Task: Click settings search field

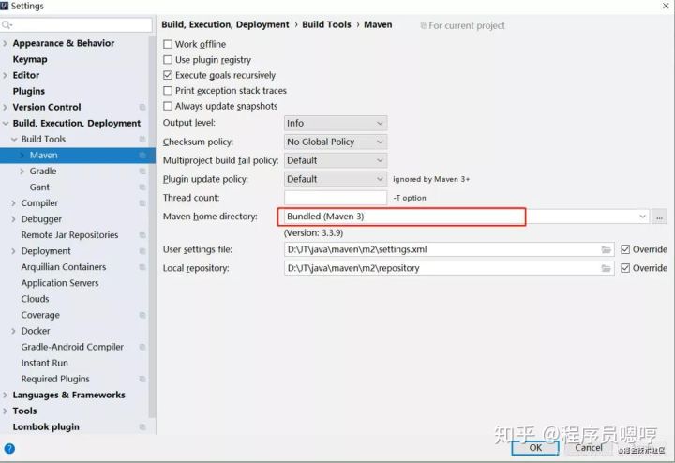Action: (76, 25)
